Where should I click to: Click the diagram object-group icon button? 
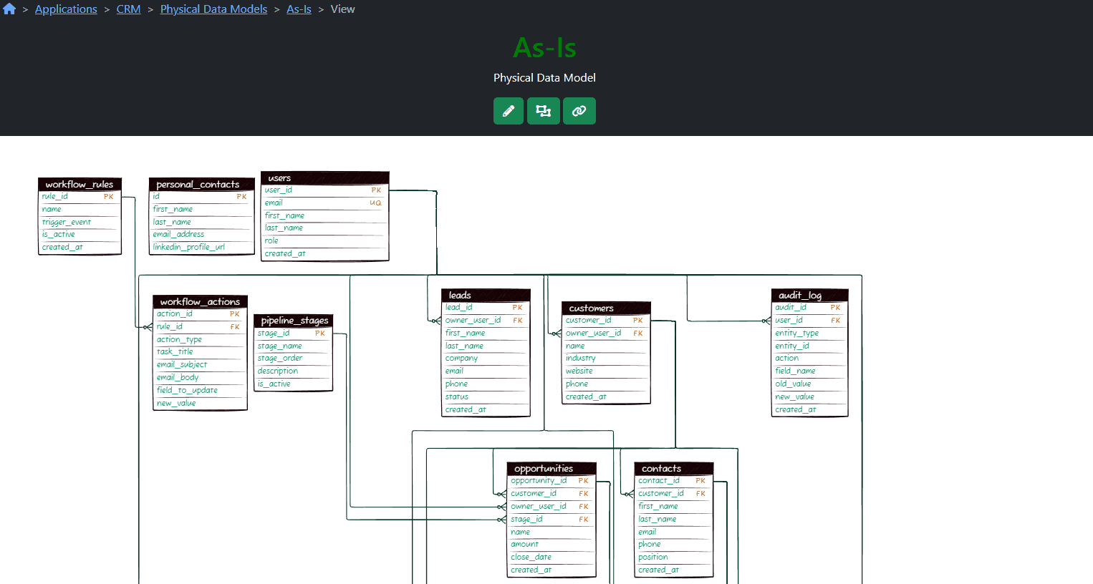544,111
